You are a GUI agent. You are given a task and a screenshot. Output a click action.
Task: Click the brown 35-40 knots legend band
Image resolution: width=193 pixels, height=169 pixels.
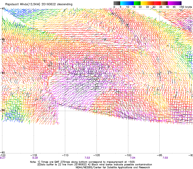[164, 3]
